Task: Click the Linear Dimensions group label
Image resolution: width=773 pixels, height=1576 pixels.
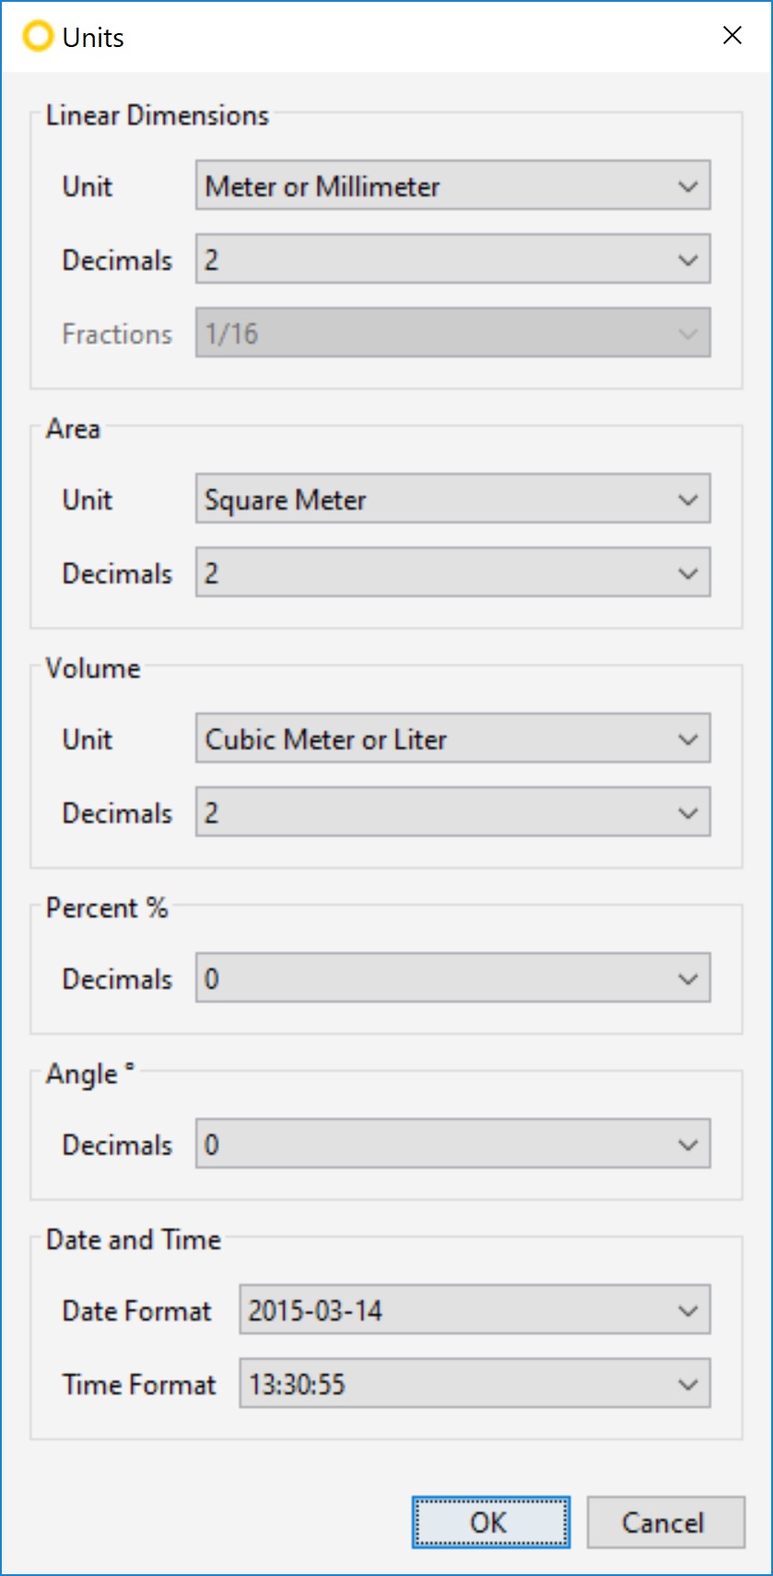Action: click(x=158, y=115)
